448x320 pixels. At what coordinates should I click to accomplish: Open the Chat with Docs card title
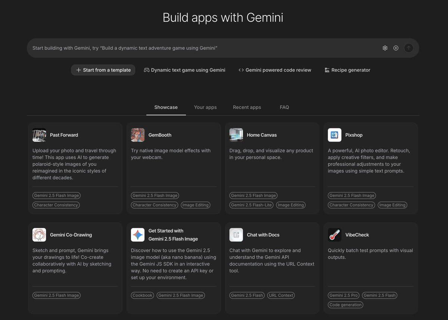point(263,235)
